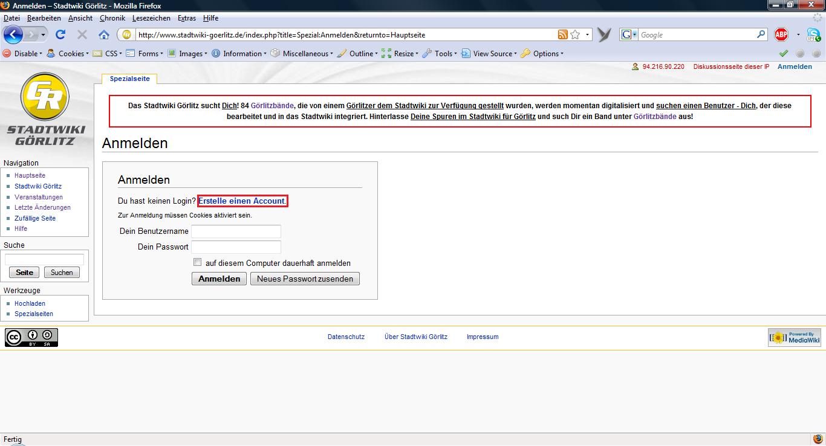This screenshot has width=826, height=446.
Task: Click the Adblock Plus ABP icon
Action: (781, 35)
